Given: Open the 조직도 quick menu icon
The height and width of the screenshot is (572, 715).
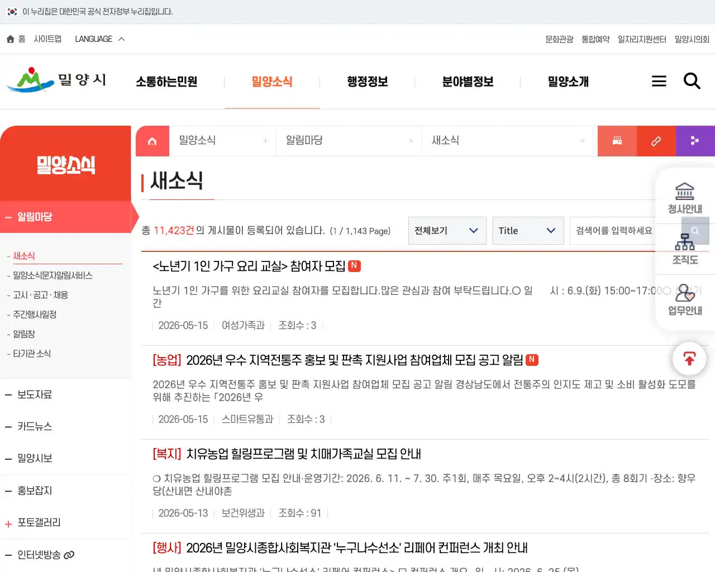Looking at the screenshot, I should (x=685, y=249).
